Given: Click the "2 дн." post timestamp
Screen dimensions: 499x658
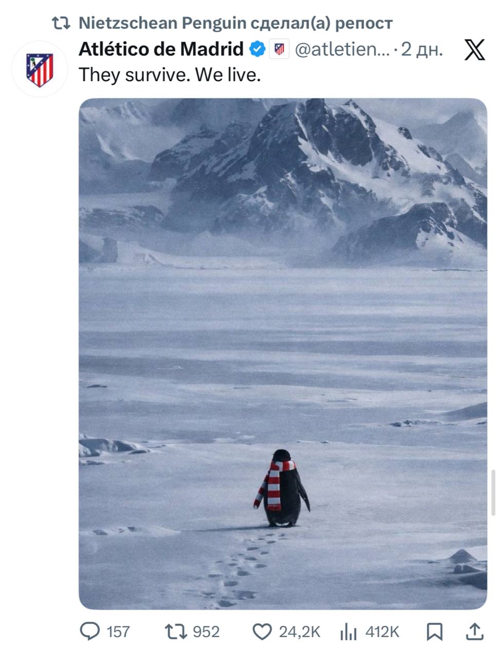Looking at the screenshot, I should tap(422, 49).
